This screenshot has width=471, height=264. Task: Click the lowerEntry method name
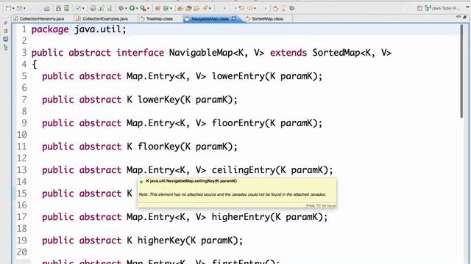[238, 76]
